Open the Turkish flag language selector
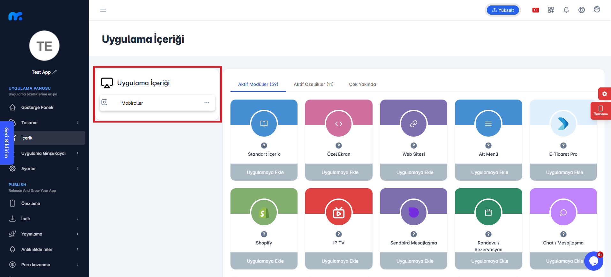Image resolution: width=611 pixels, height=277 pixels. click(x=536, y=10)
